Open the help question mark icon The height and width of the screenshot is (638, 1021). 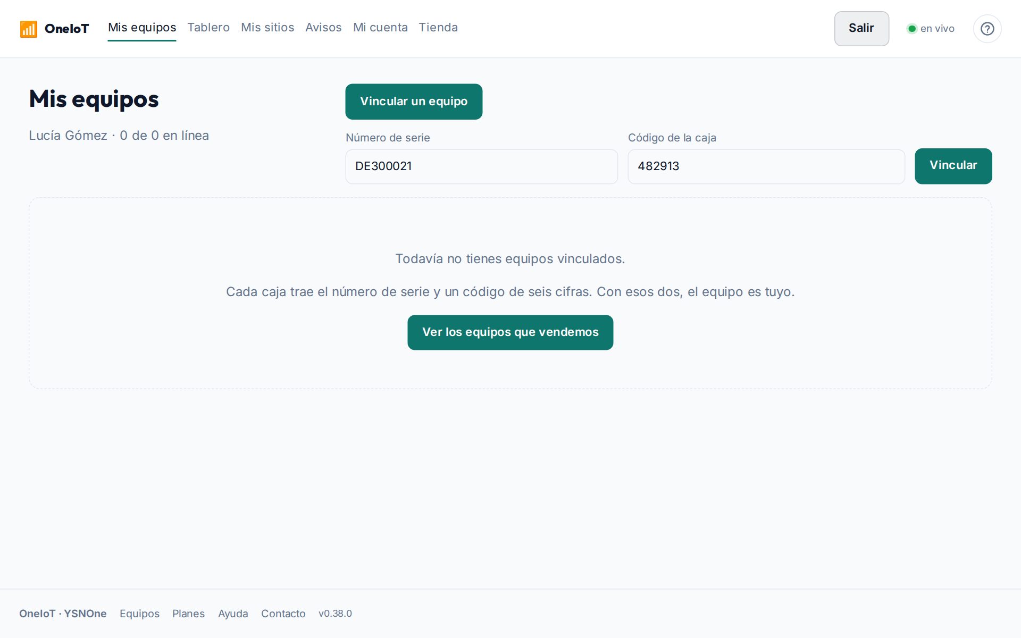coord(987,29)
